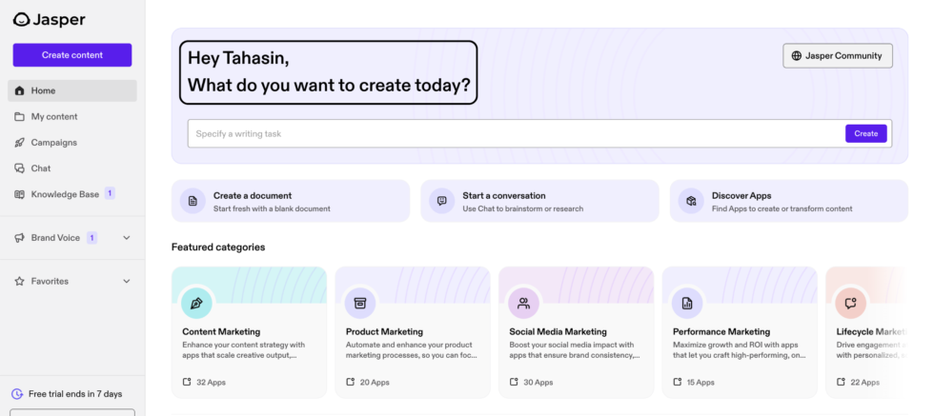934x416 pixels.
Task: Click the Content Marketing pen icon
Action: [x=197, y=304]
